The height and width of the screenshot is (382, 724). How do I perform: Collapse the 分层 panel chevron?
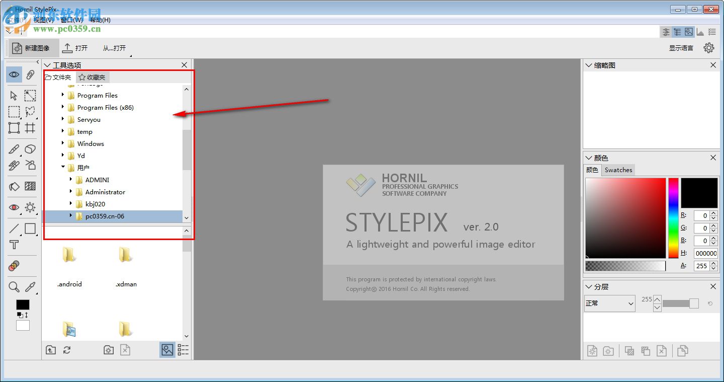(x=589, y=286)
